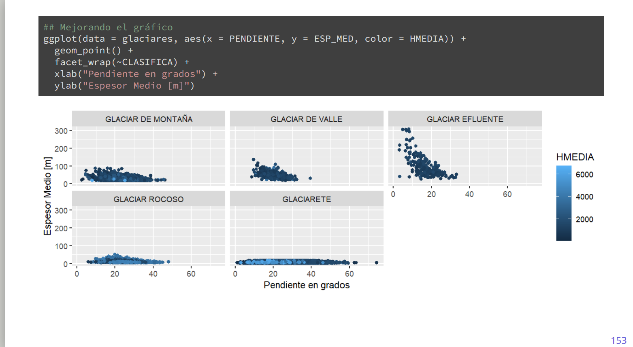
Task: Click the GLACIARETE facet header
Action: pyautogui.click(x=306, y=199)
